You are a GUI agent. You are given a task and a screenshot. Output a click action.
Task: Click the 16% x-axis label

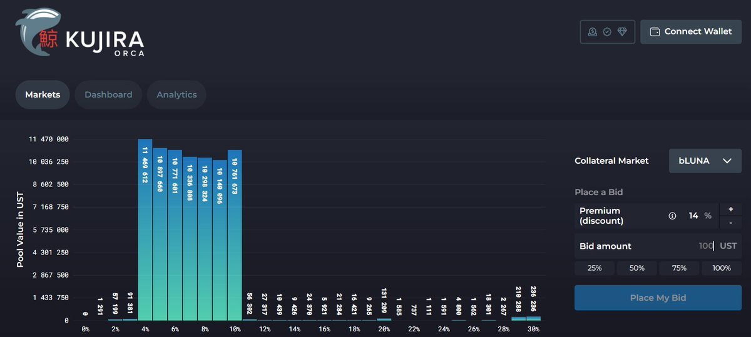click(324, 329)
